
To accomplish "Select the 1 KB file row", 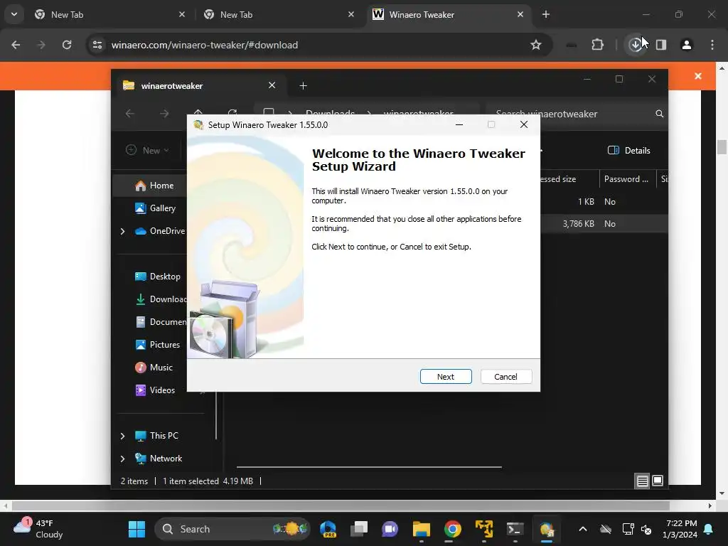I will (604, 201).
